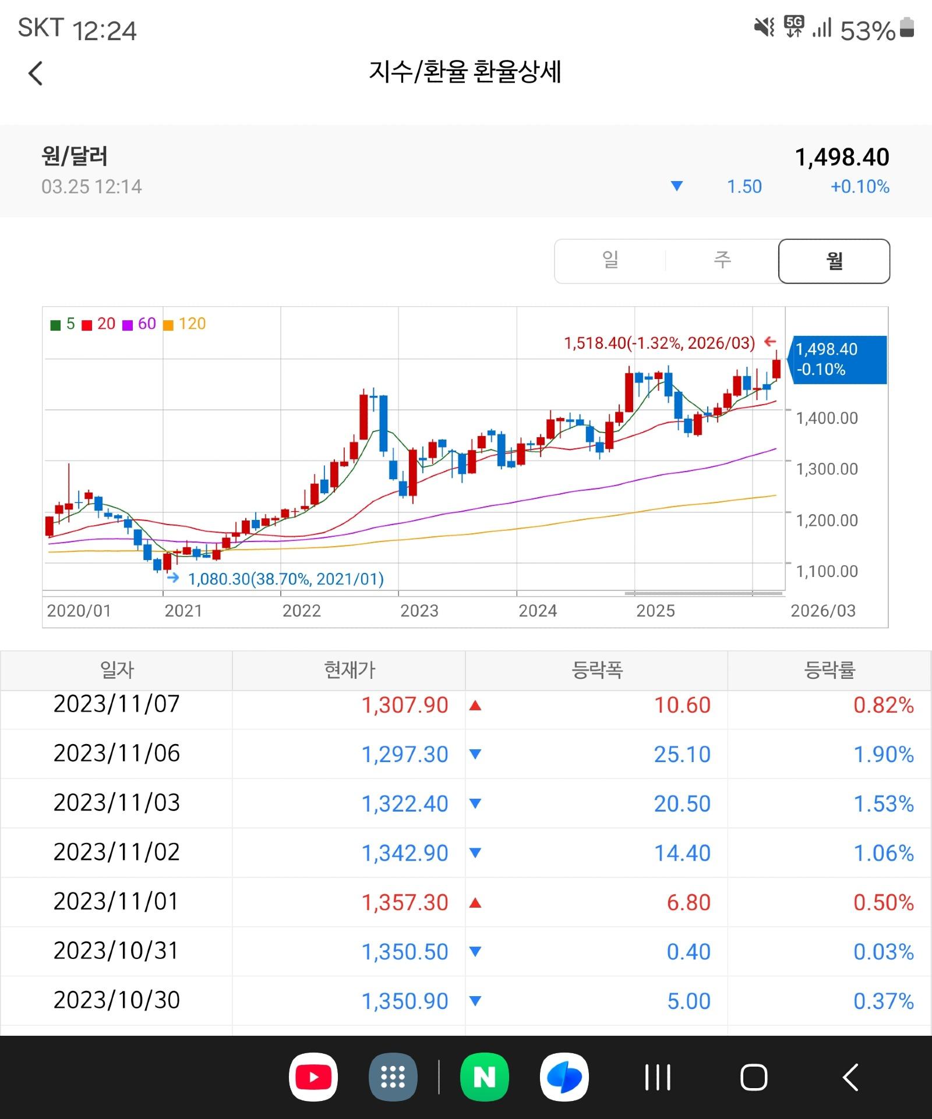The width and height of the screenshot is (932, 1119).
Task: Tap the recent apps navigation button
Action: (x=658, y=1077)
